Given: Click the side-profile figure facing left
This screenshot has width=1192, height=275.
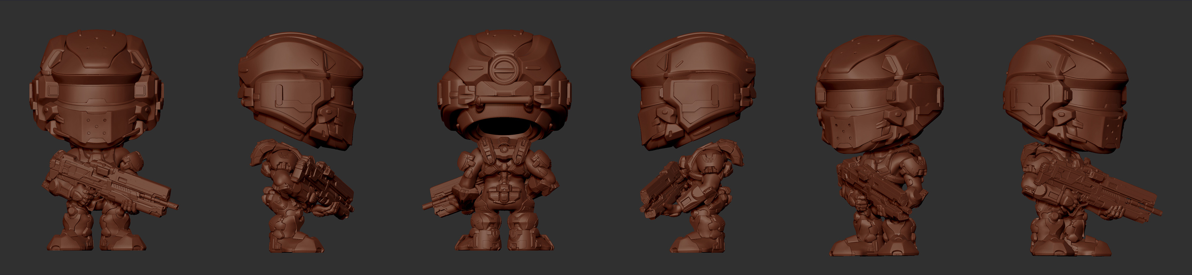Looking at the screenshot, I should click(x=694, y=143).
